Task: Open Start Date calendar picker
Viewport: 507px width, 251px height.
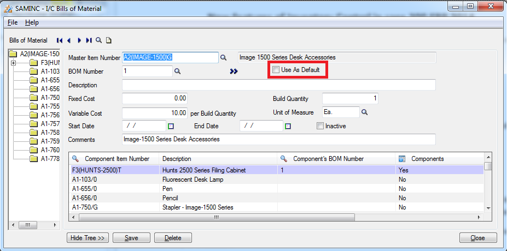Action: (171, 126)
